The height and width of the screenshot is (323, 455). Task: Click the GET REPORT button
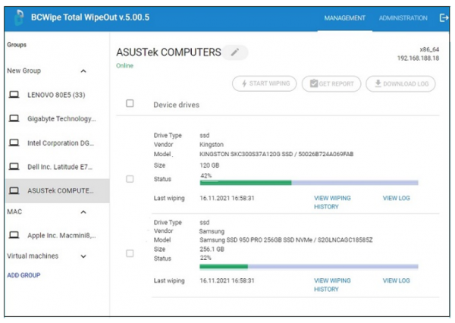pyautogui.click(x=331, y=83)
